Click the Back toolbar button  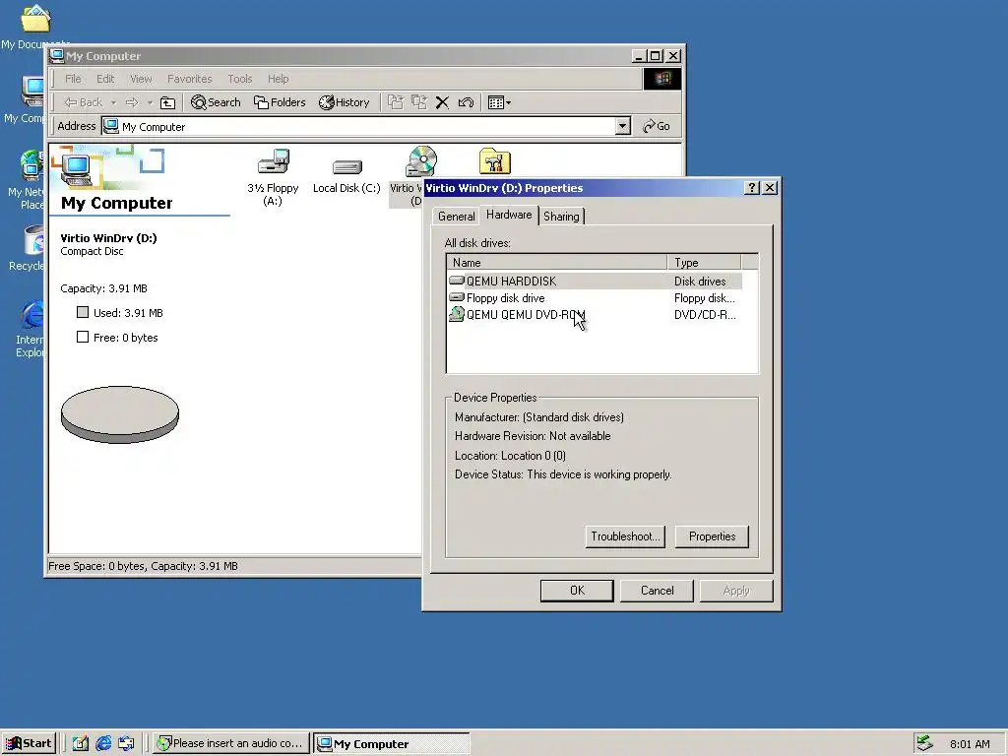coord(83,102)
